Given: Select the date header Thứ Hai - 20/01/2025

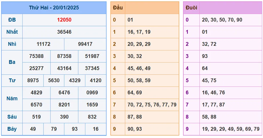Looking at the screenshot, I should pyautogui.click(x=54, y=8).
